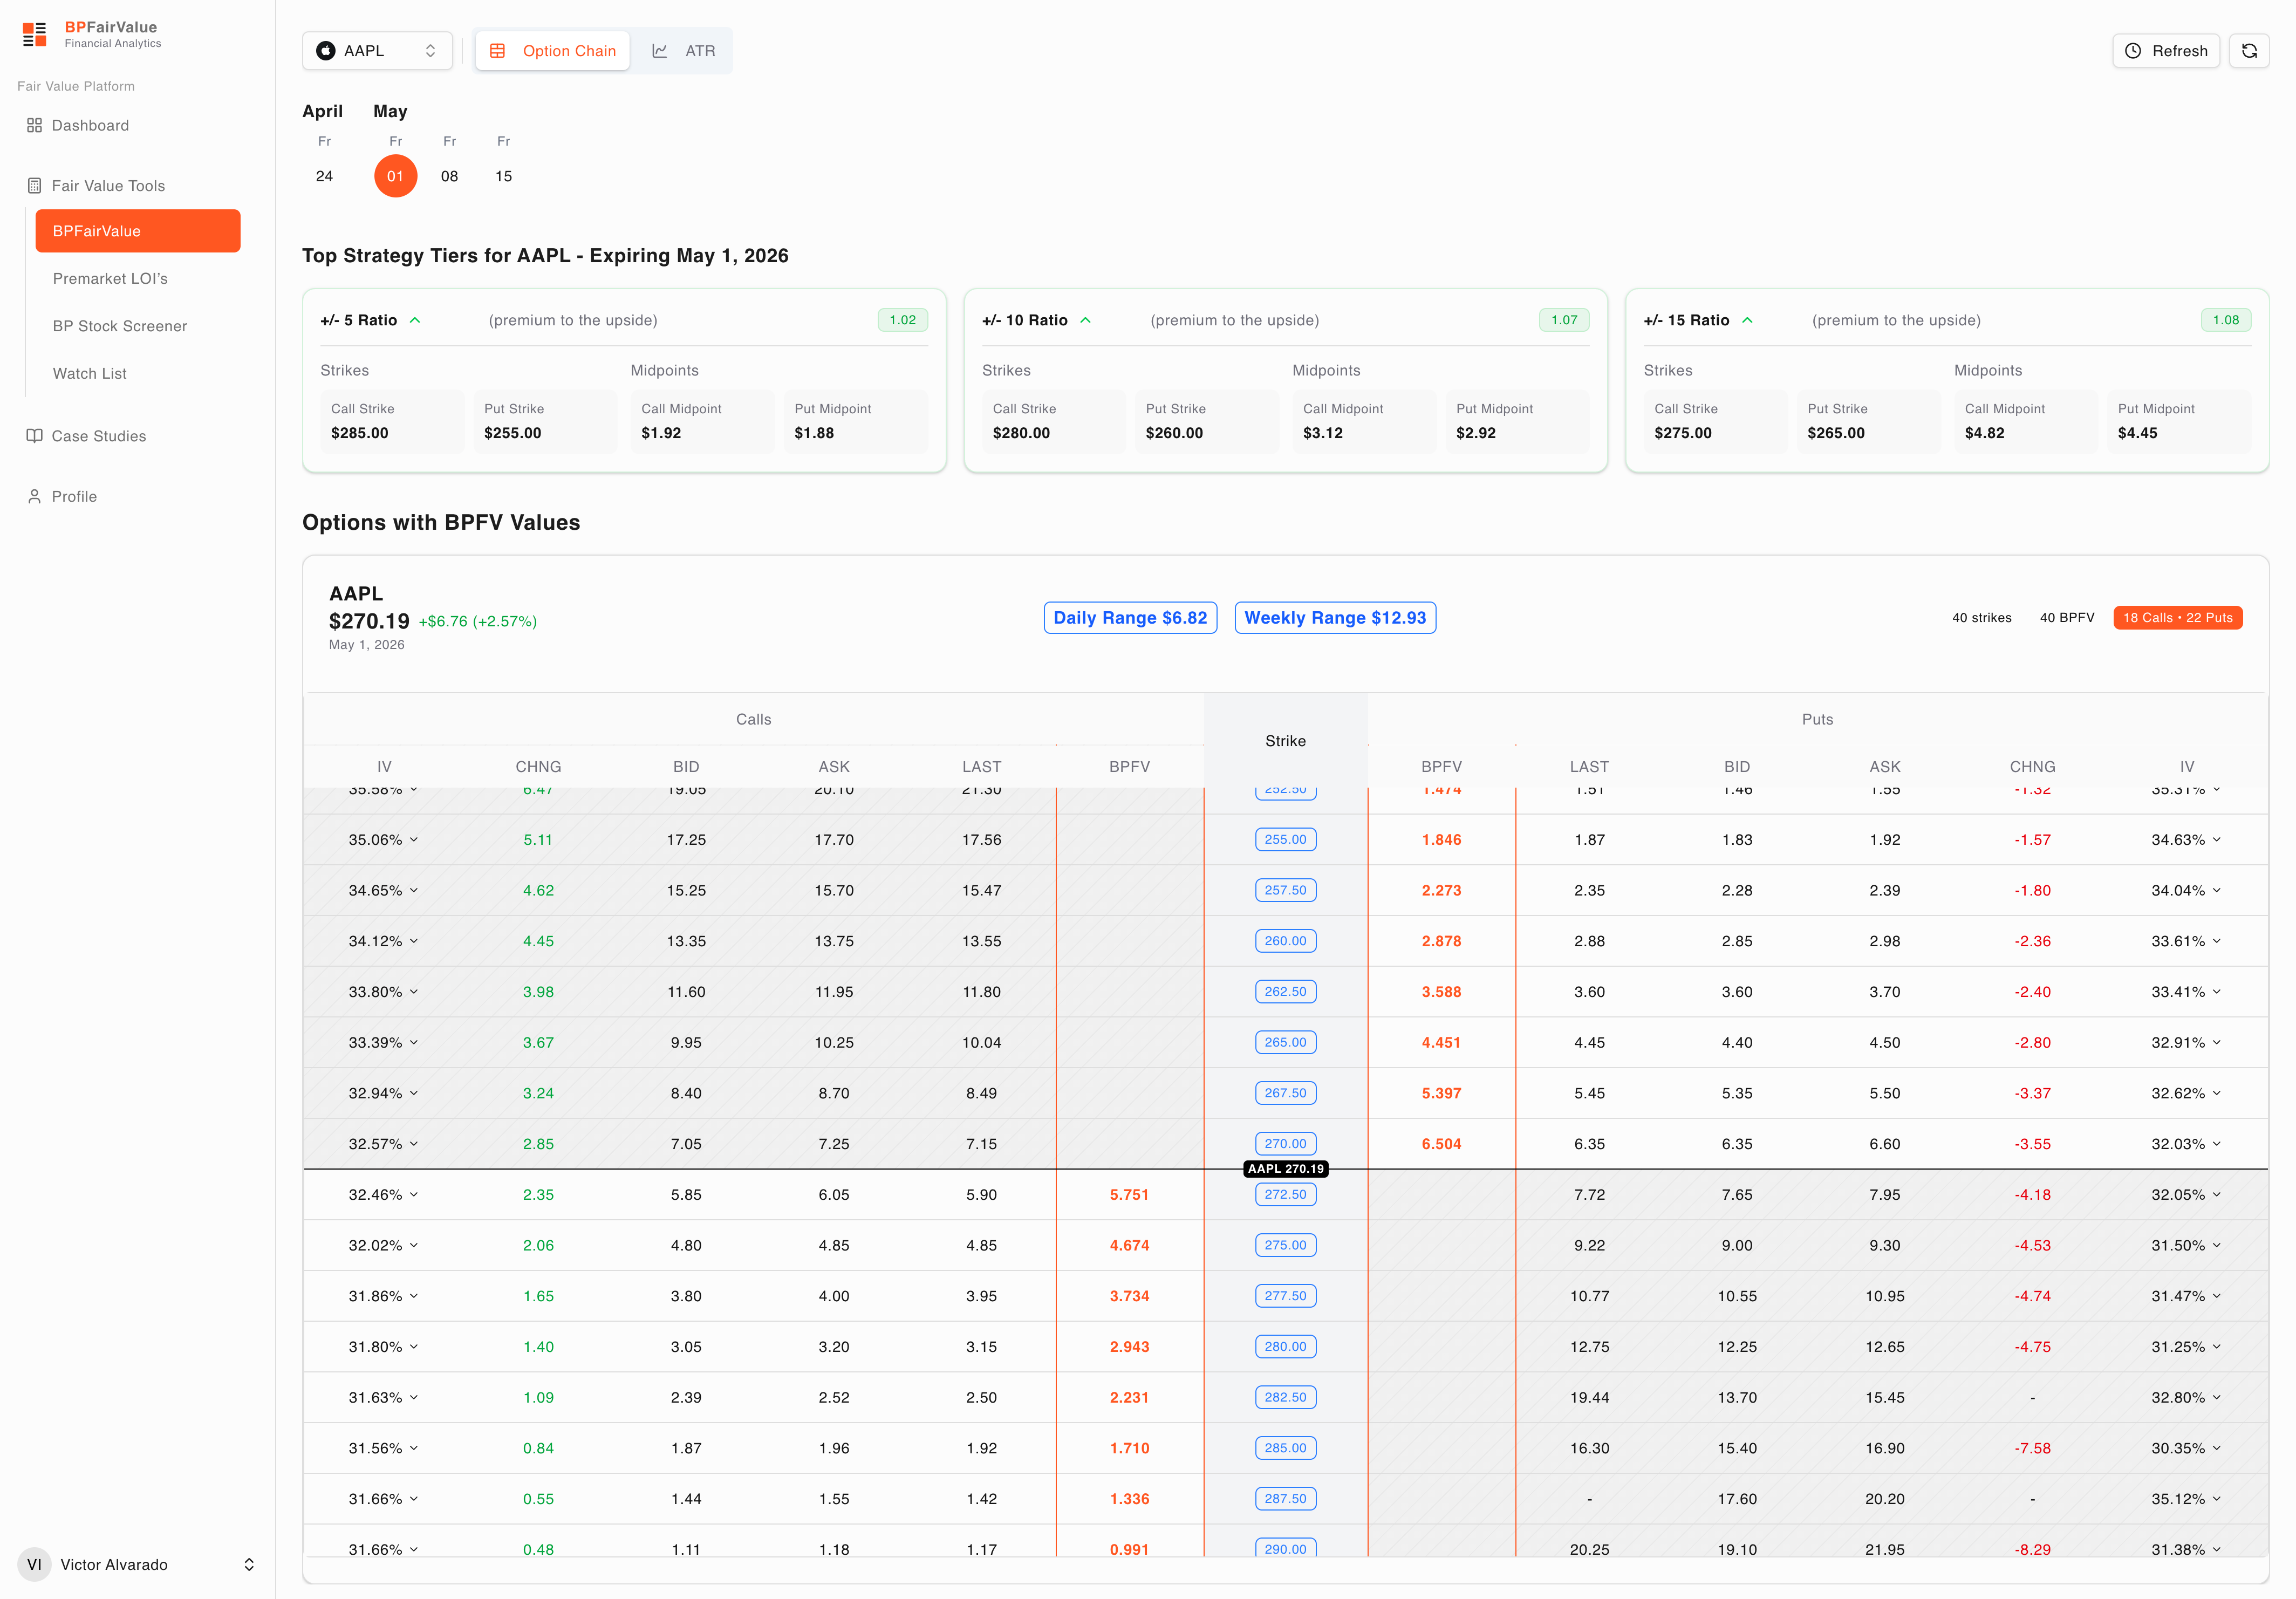Click the 1.08 ratio badge

tap(2226, 320)
